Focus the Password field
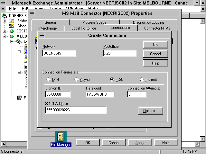This screenshot has width=206, height=154. point(100,94)
